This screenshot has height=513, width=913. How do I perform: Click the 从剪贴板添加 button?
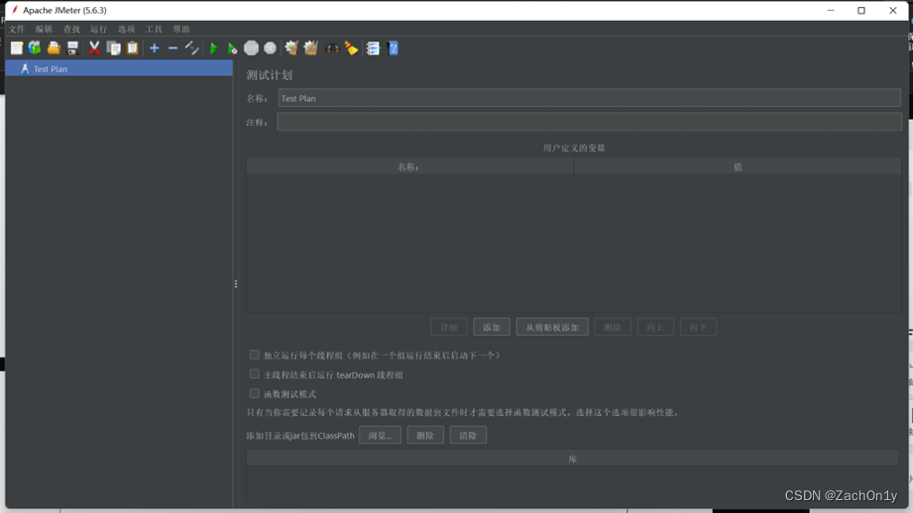click(x=552, y=328)
